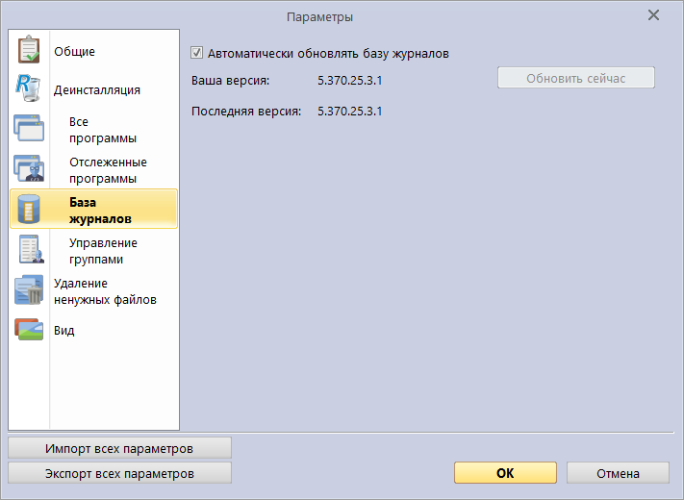Click the Logs Database cylinder icon
Viewport: 684px width, 500px height.
(29, 210)
